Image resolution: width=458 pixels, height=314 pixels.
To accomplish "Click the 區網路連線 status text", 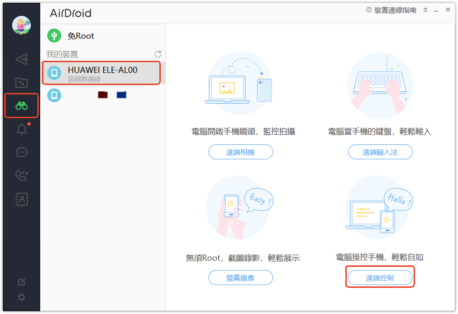I will [84, 79].
